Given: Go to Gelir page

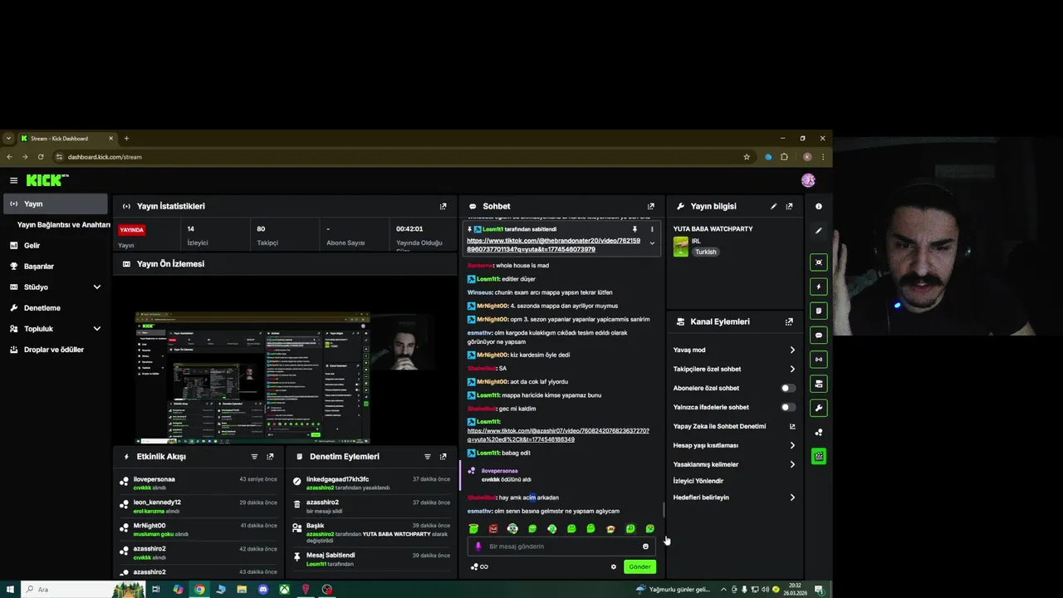Looking at the screenshot, I should coord(56,246).
